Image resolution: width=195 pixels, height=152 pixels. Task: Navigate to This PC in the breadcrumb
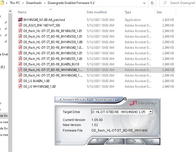click(15, 3)
